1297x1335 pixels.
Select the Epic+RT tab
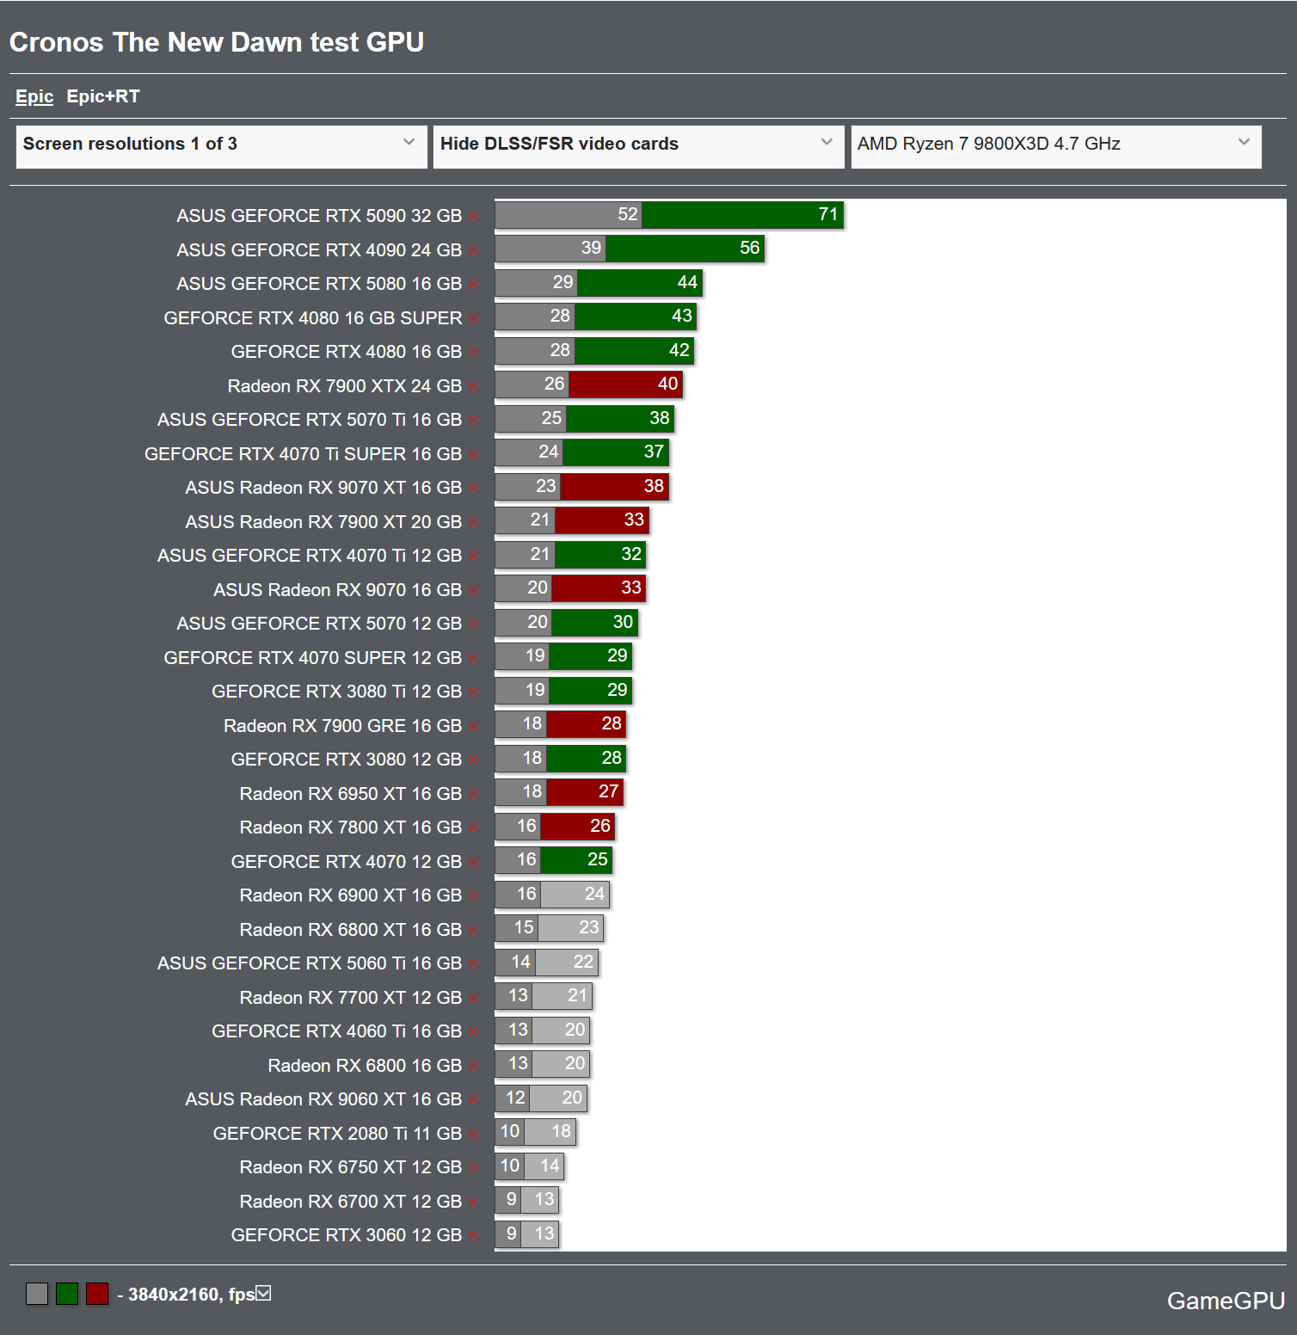click(x=103, y=97)
